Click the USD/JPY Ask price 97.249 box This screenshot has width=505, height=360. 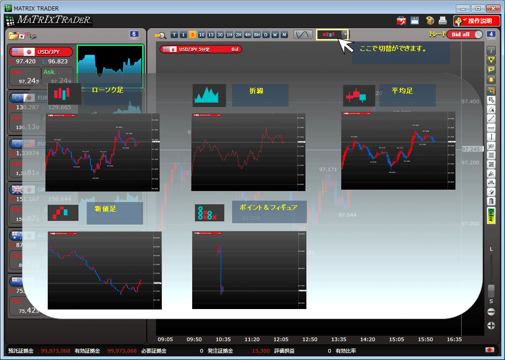pos(57,77)
